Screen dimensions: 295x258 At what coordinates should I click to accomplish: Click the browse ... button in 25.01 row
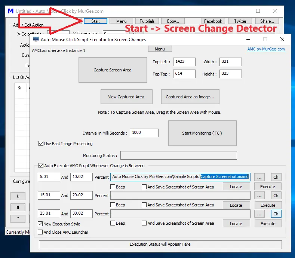click(x=259, y=214)
